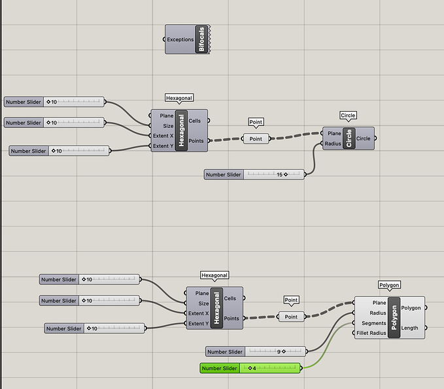
Task: Select lower Hexagonal component name bar
Action: [216, 308]
